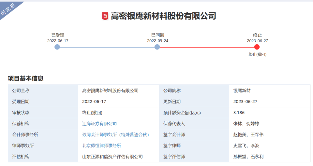The width and height of the screenshot is (313, 166).
Task: Click the 创业板 corner ribbon badge
Action: [x=8, y=9]
